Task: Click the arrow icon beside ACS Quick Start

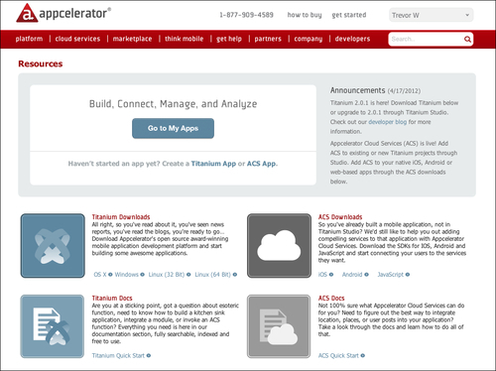Action: tap(363, 355)
